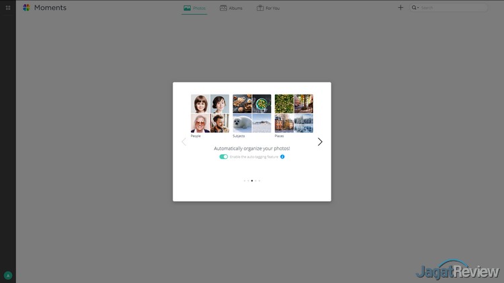Viewport: 504px width, 283px height.
Task: Go to previous slide arrow
Action: (184, 141)
